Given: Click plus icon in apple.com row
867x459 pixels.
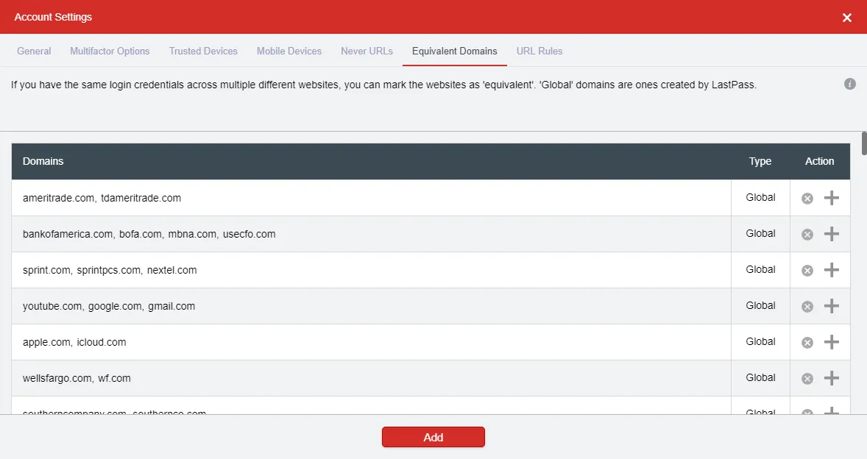Looking at the screenshot, I should coord(832,342).
